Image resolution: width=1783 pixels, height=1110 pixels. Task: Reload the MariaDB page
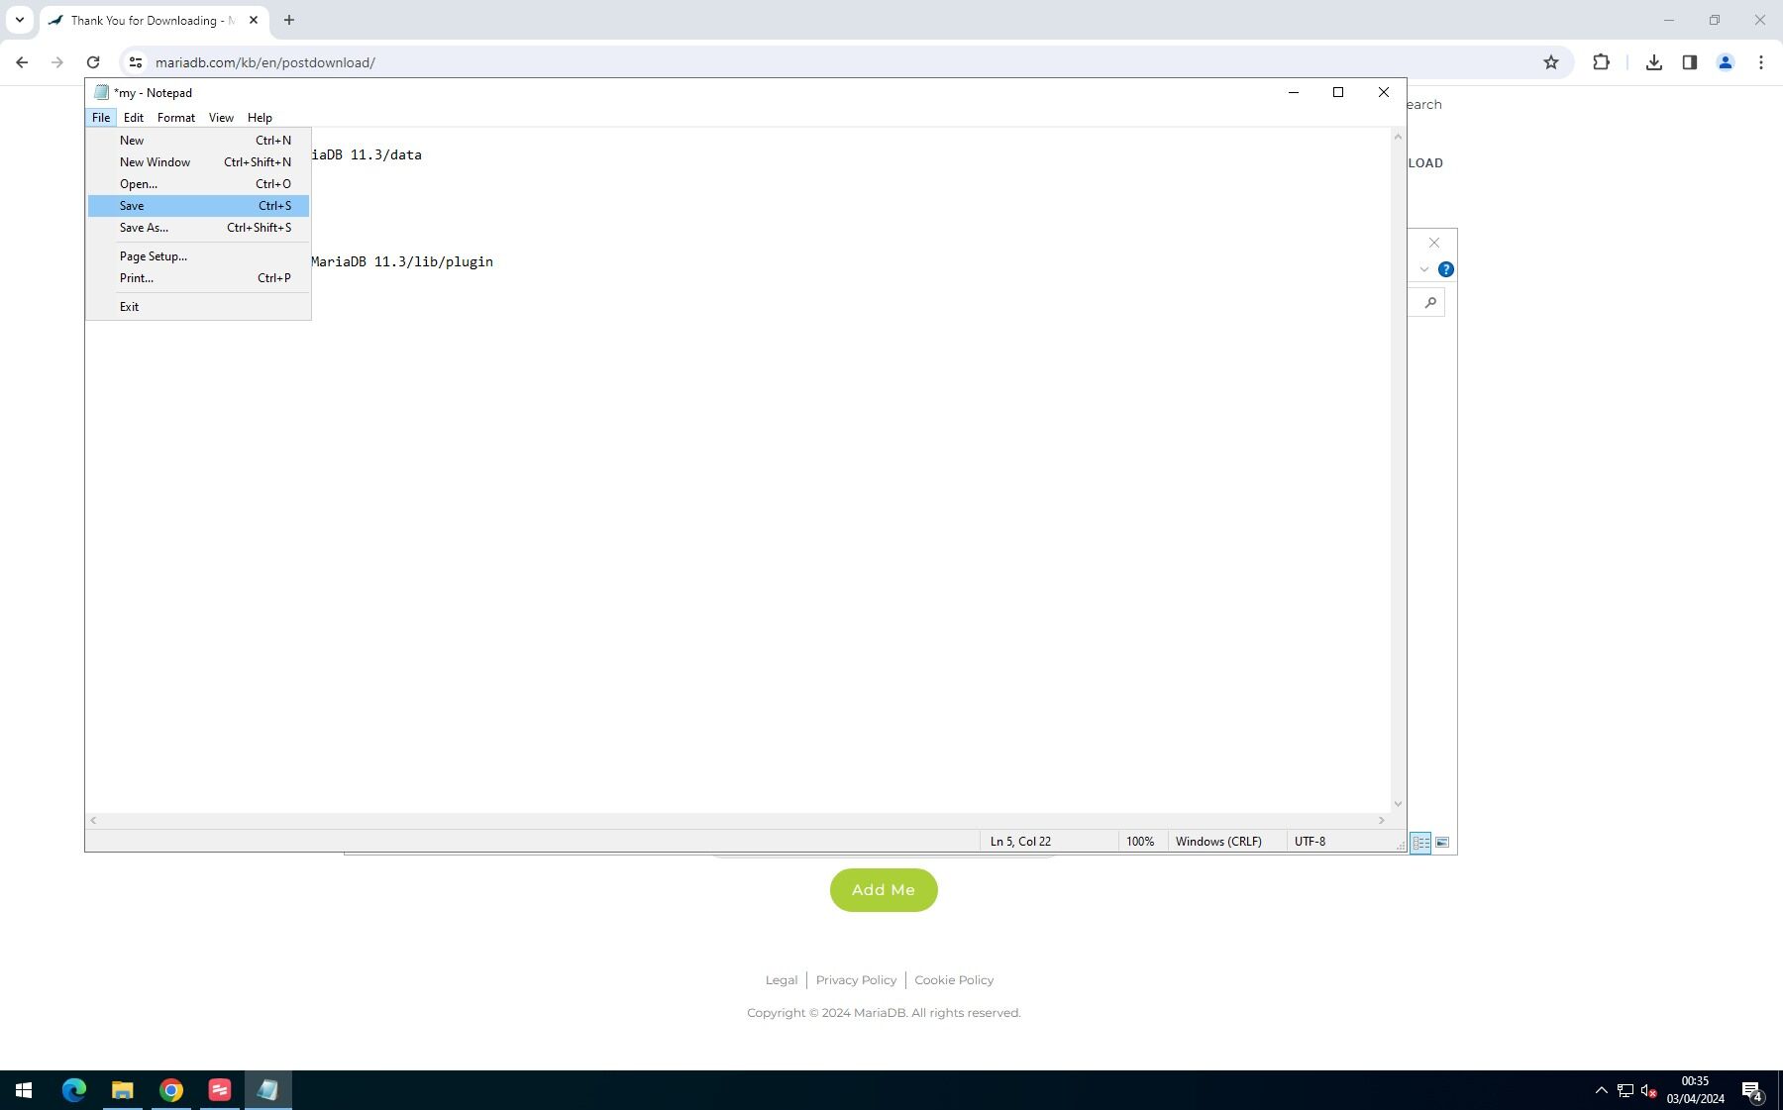pos(93,62)
